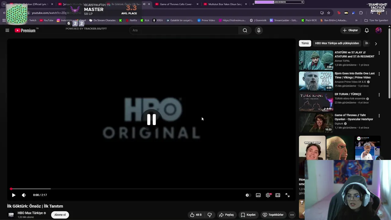The image size is (391, 220).
Task: Click the Oluştur create button
Action: point(350,30)
